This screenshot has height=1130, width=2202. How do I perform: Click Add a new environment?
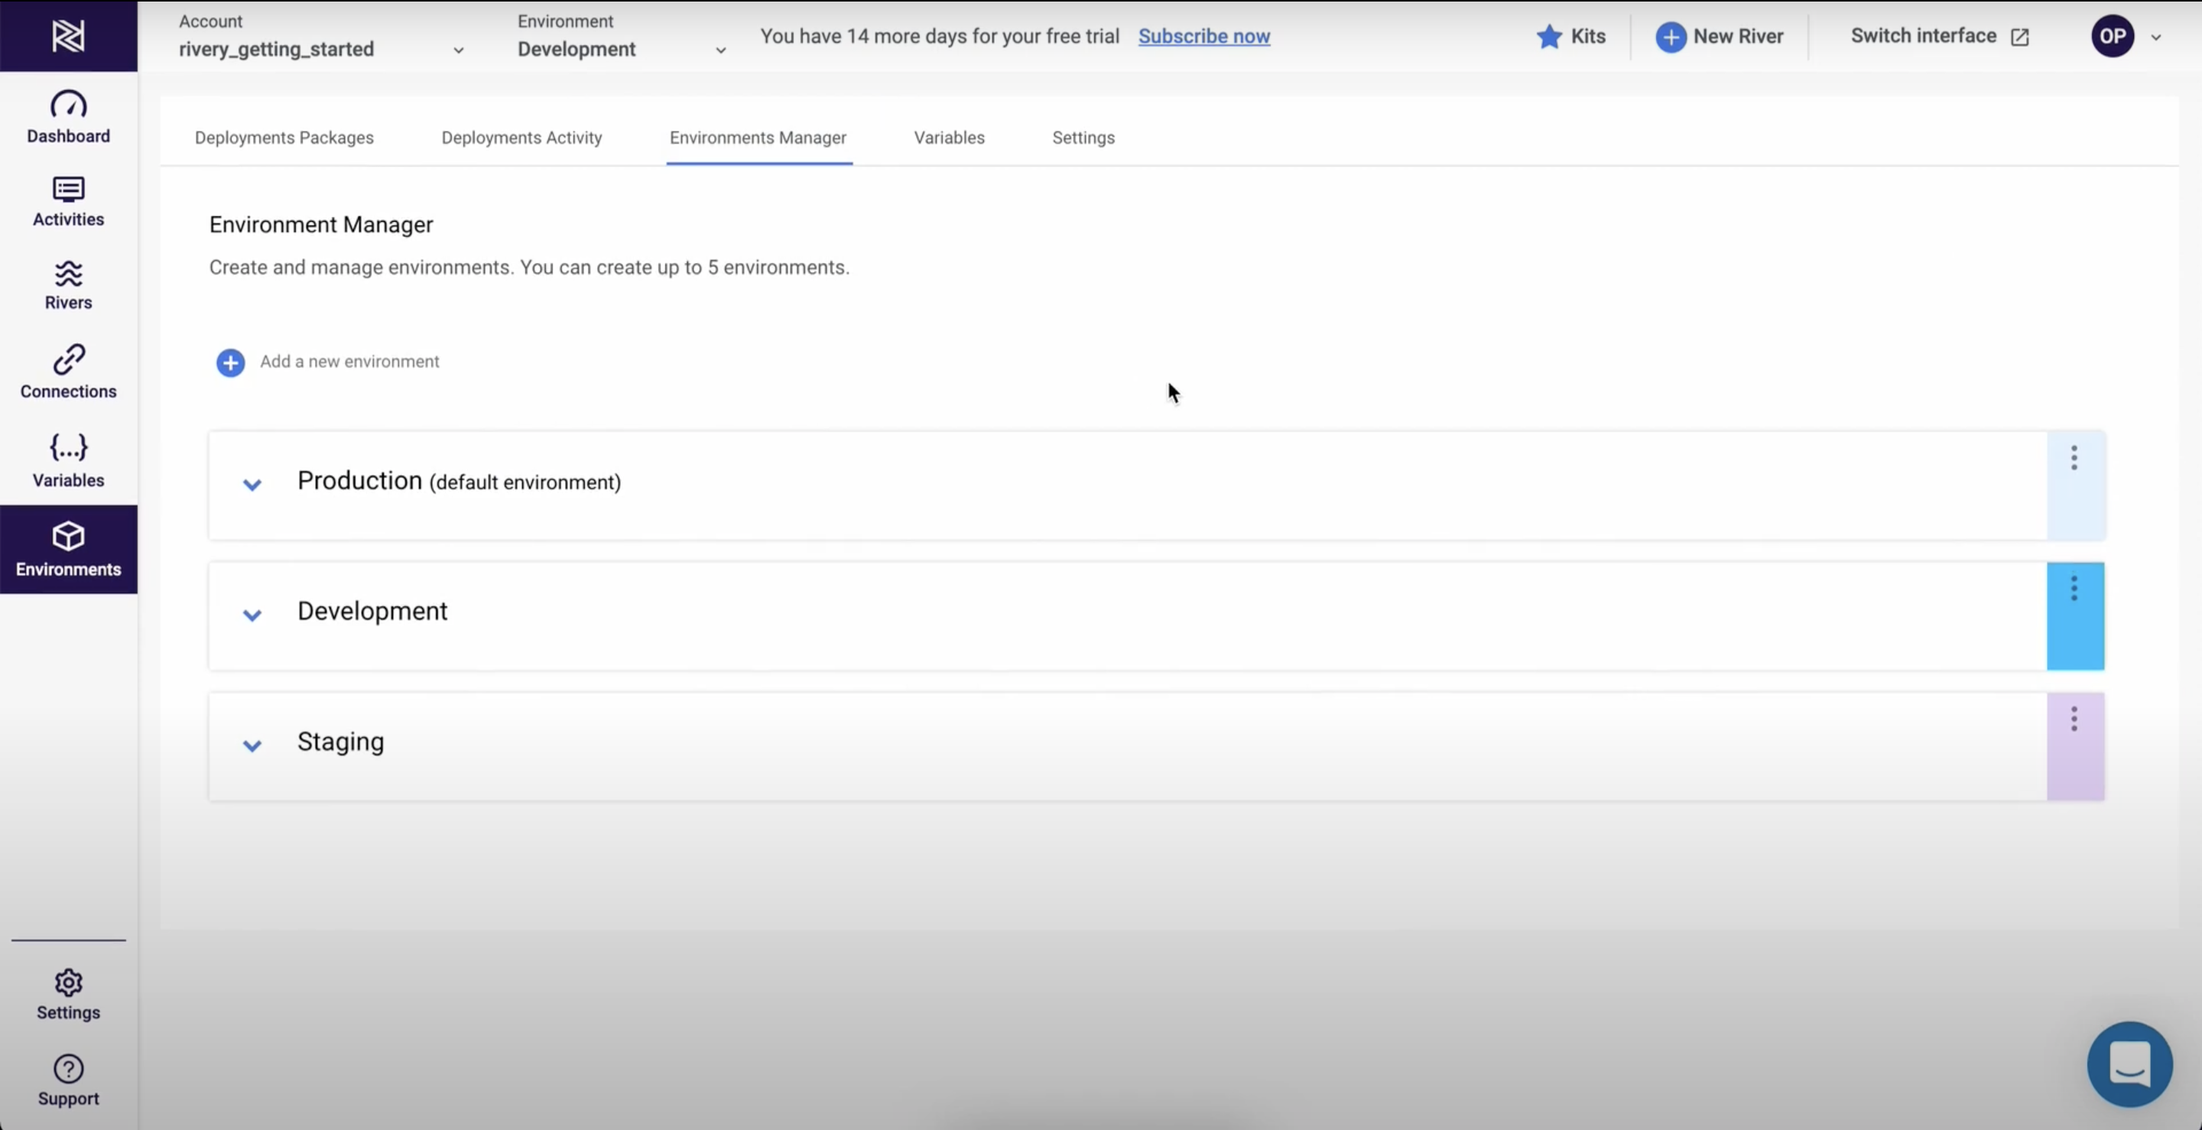click(231, 362)
